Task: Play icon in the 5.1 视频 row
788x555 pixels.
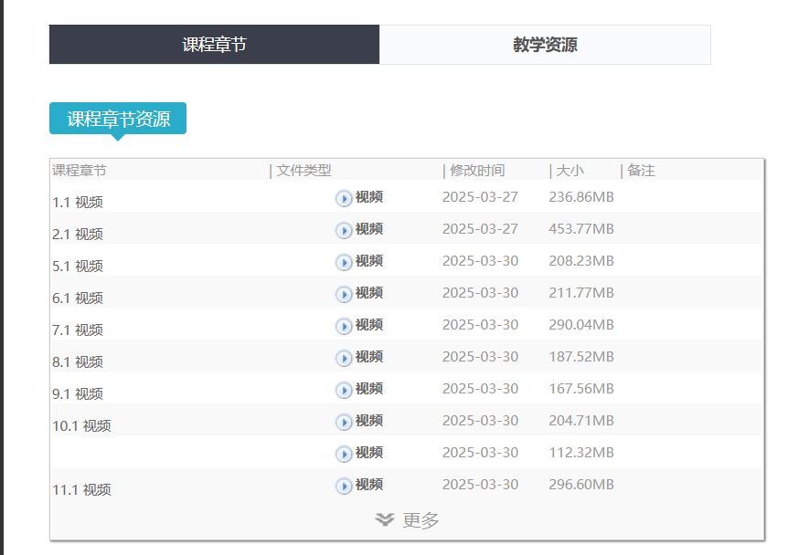Action: pos(344,263)
